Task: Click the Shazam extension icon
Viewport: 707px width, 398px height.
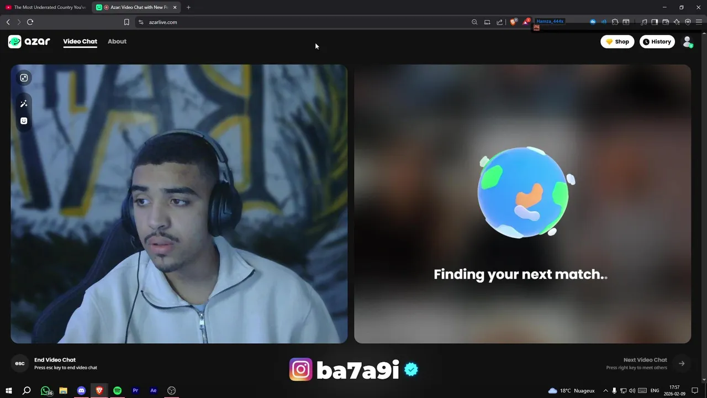Action: 593,22
